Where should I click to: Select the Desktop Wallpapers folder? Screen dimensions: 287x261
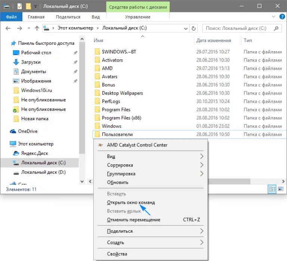122,93
